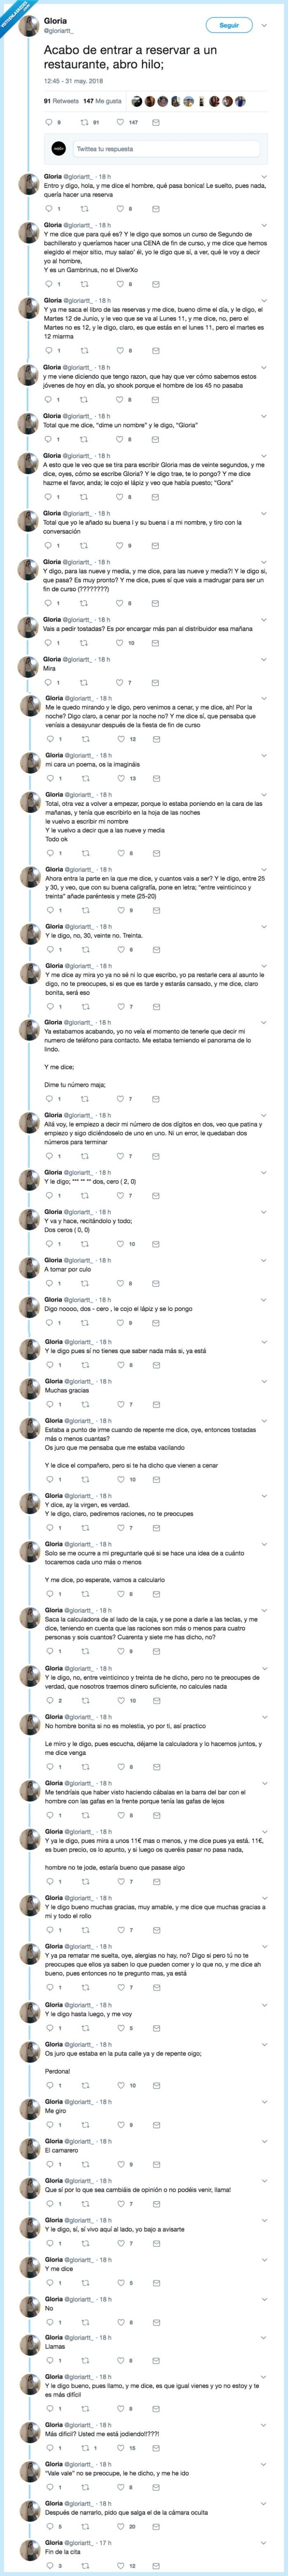Expand the options chevron on the "Mira" tweet
Viewport: 288px width, 2576px height.
pyautogui.click(x=263, y=660)
